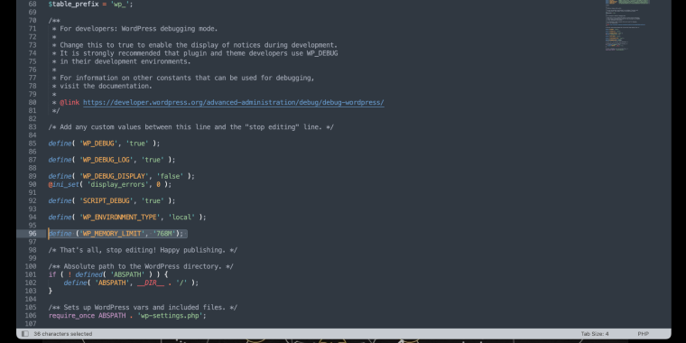Click the '36 characters selected' status text

[63, 334]
